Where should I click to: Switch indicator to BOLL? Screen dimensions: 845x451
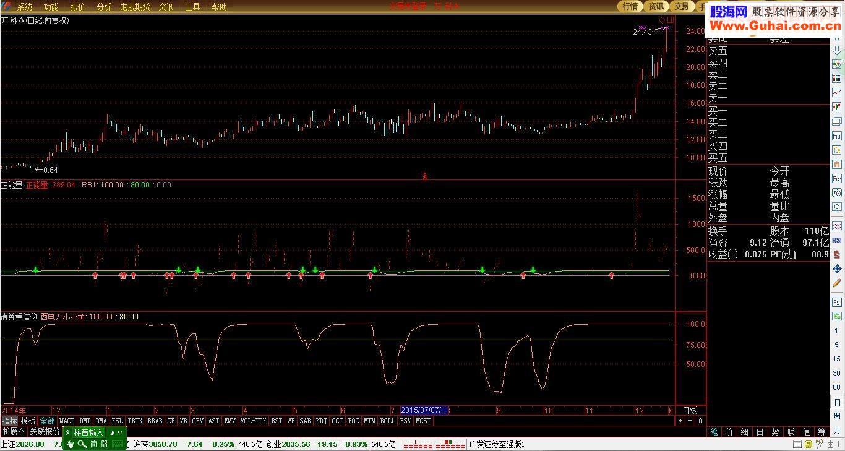[x=387, y=421]
